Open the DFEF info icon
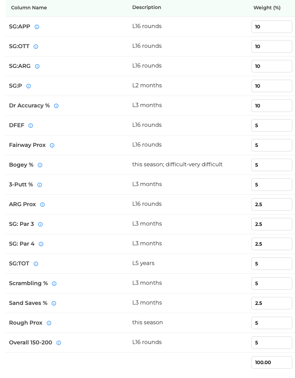 tap(30, 126)
